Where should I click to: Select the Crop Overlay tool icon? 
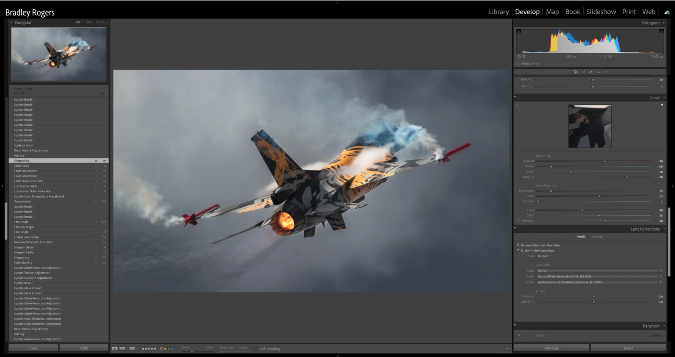tap(583, 72)
